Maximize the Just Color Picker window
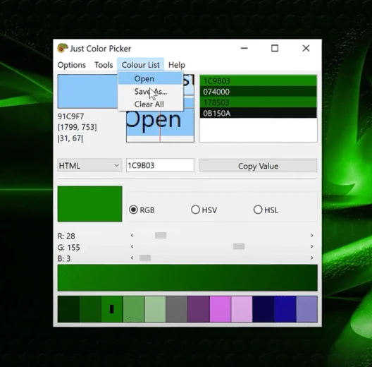 click(x=275, y=48)
